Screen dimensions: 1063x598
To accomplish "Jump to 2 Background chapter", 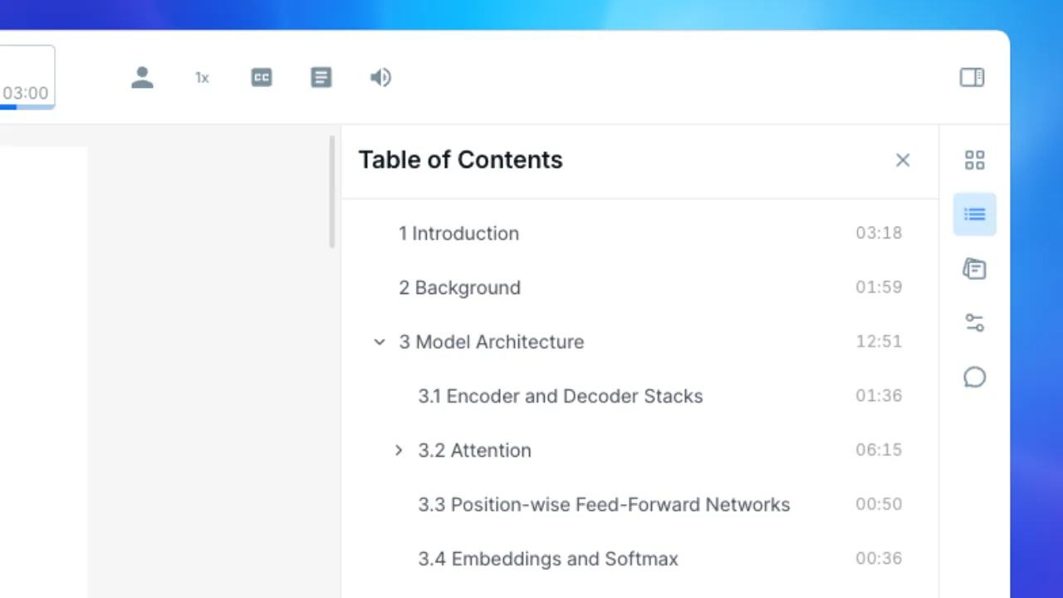I will click(459, 287).
